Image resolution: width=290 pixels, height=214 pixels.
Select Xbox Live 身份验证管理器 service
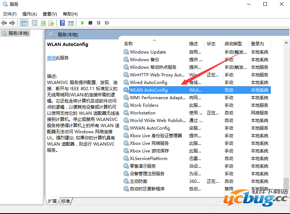156,135
